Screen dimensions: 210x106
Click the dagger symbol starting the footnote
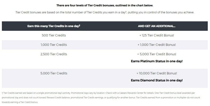[x=2, y=93]
